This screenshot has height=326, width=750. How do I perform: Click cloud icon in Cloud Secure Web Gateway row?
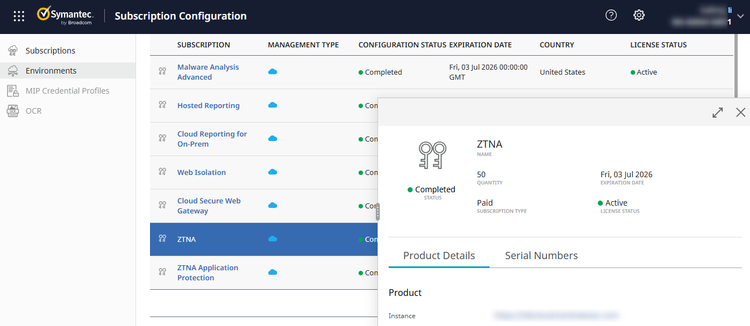click(273, 206)
